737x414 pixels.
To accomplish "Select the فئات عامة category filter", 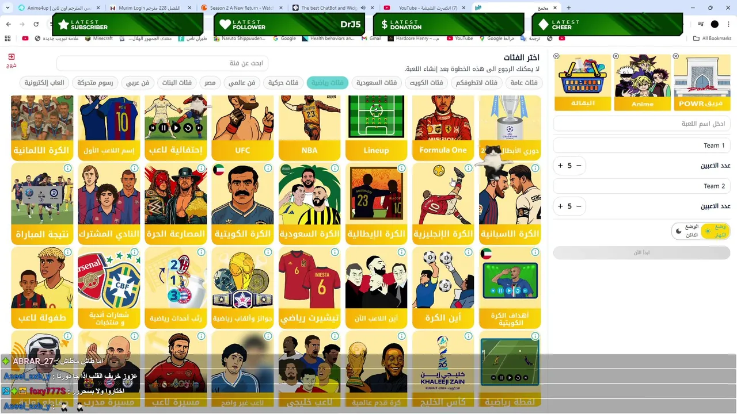I will 524,83.
